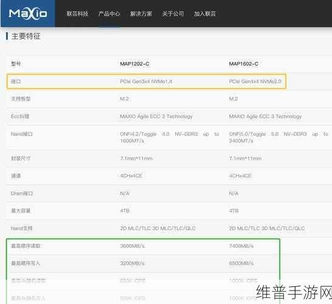332x304 pixels.
Task: Select the 4CHx4CE value under MAP1202-C
Action: pyautogui.click(x=131, y=176)
